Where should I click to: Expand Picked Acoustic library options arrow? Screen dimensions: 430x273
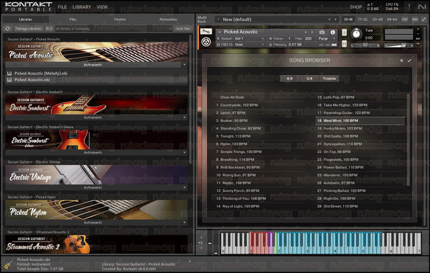click(x=184, y=65)
